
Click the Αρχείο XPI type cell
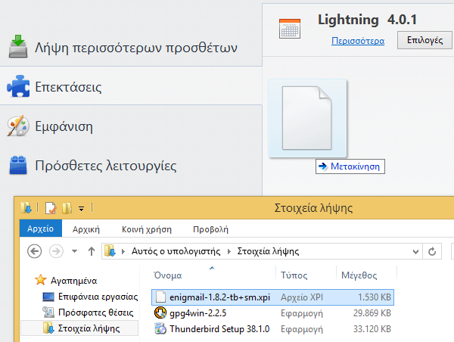(302, 297)
